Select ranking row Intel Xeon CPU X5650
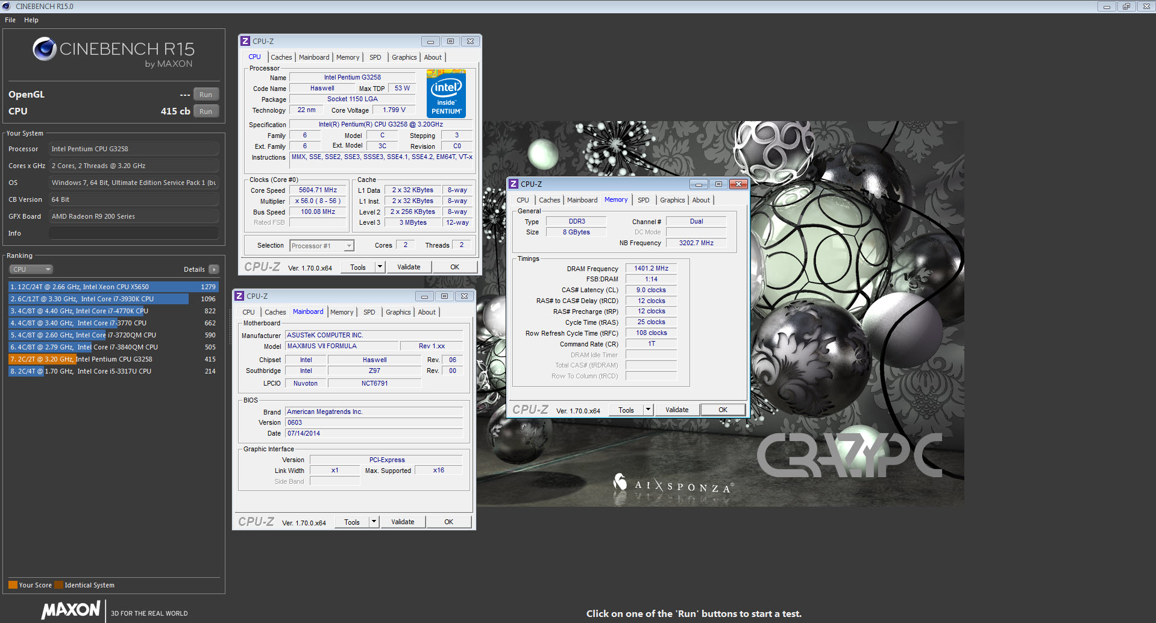Screen dimensions: 1156x623 pos(113,287)
